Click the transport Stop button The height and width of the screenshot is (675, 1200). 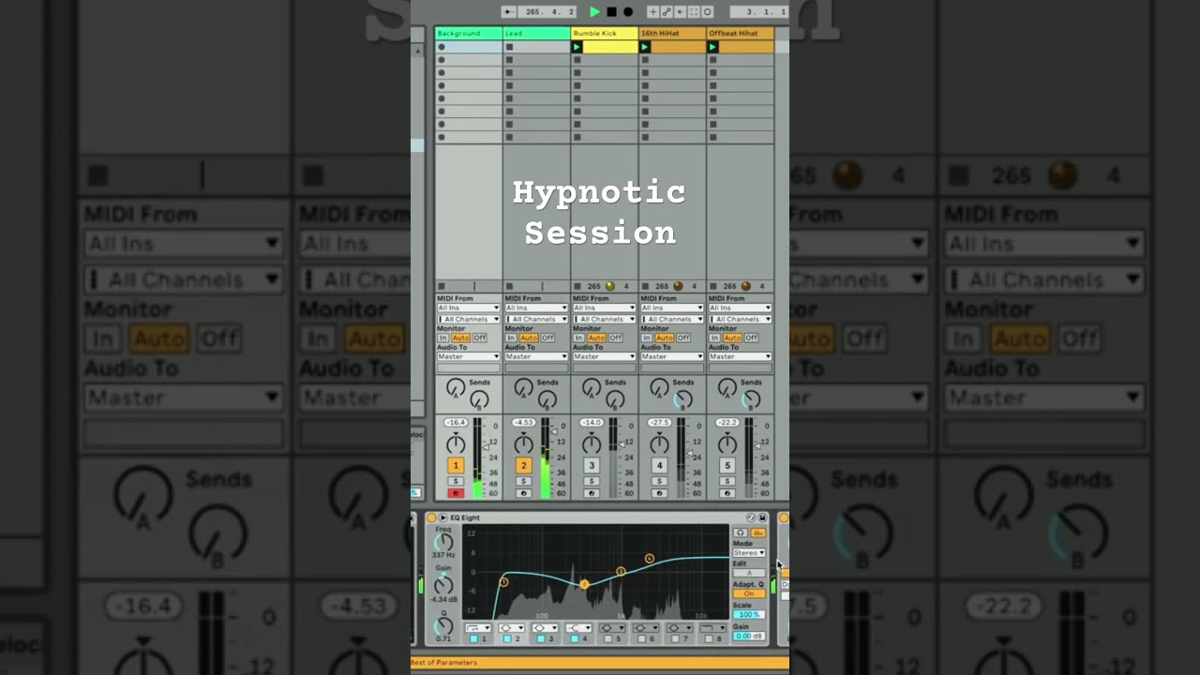pyautogui.click(x=611, y=12)
